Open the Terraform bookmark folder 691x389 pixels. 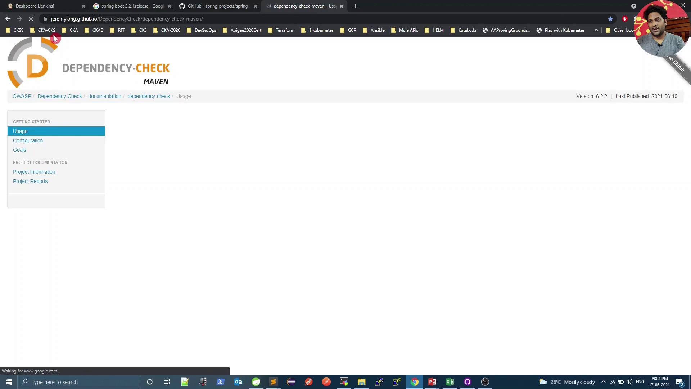285,30
